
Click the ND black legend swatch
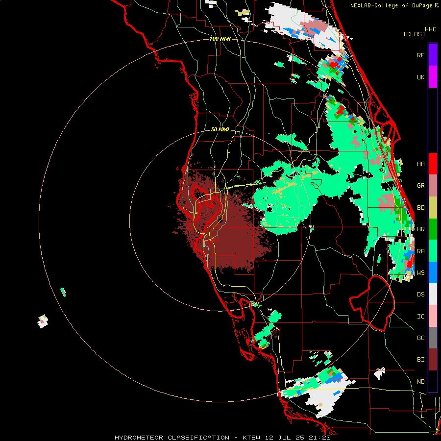433,381
